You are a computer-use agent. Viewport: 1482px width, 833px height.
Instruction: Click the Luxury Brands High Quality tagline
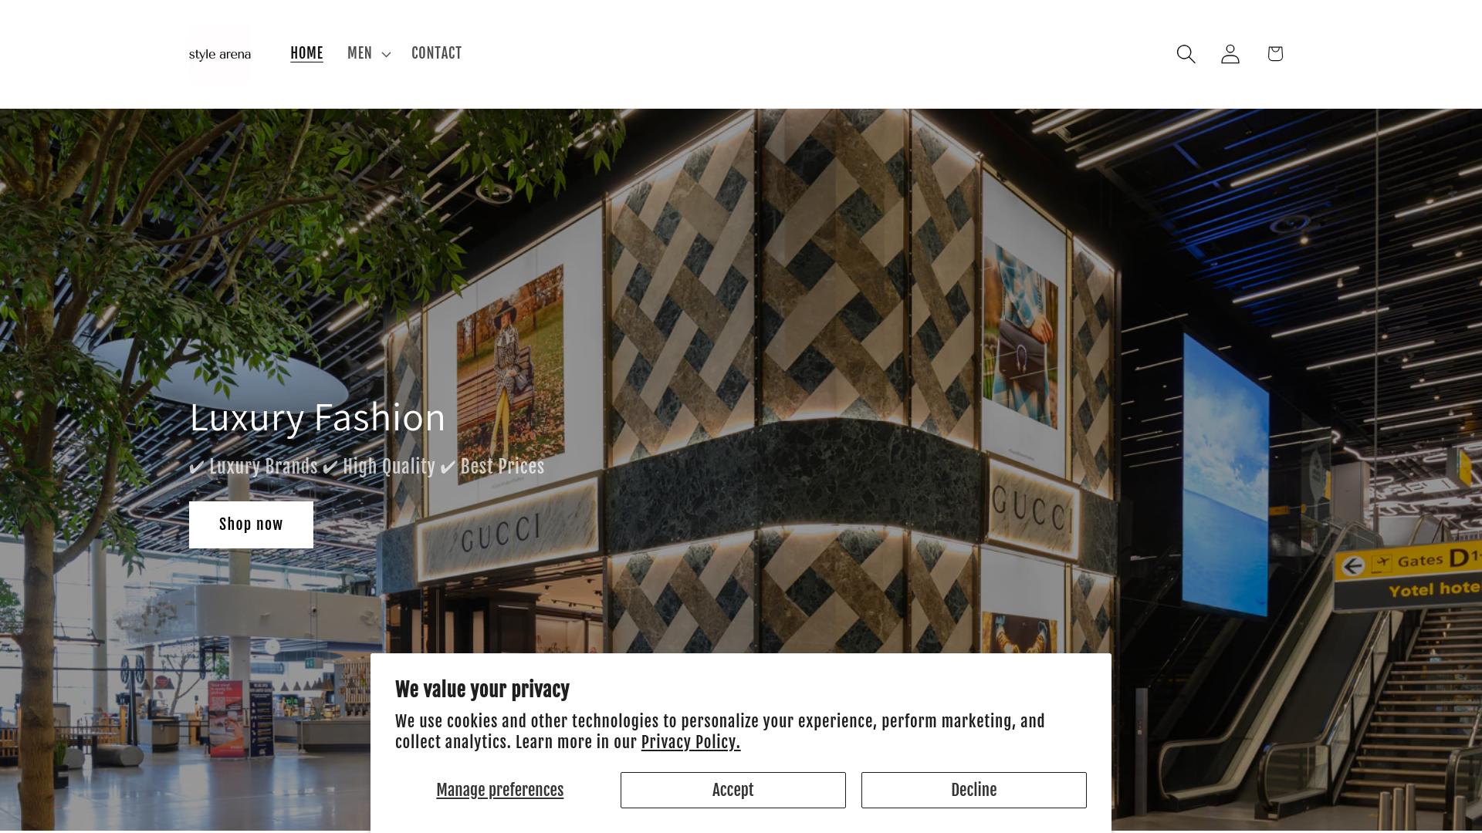pyautogui.click(x=367, y=467)
